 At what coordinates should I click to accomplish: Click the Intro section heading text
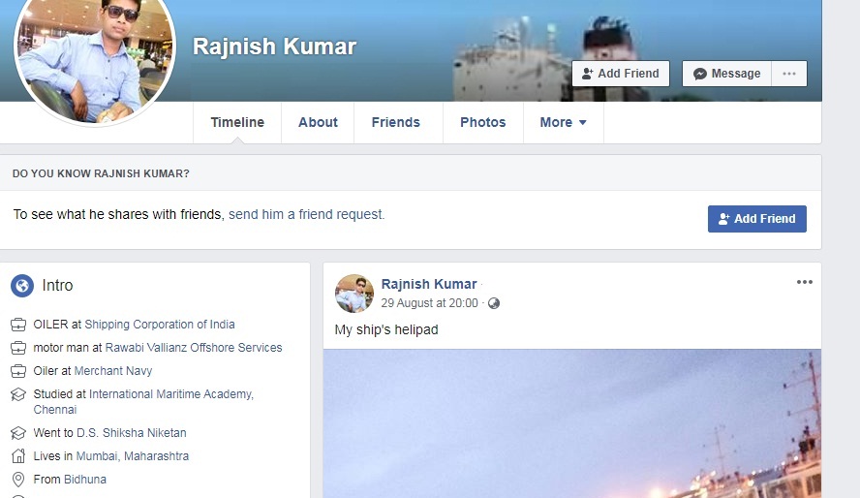pos(57,285)
